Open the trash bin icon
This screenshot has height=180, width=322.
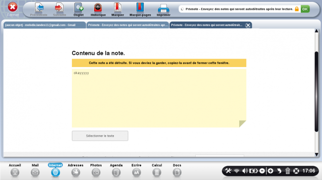point(288,171)
